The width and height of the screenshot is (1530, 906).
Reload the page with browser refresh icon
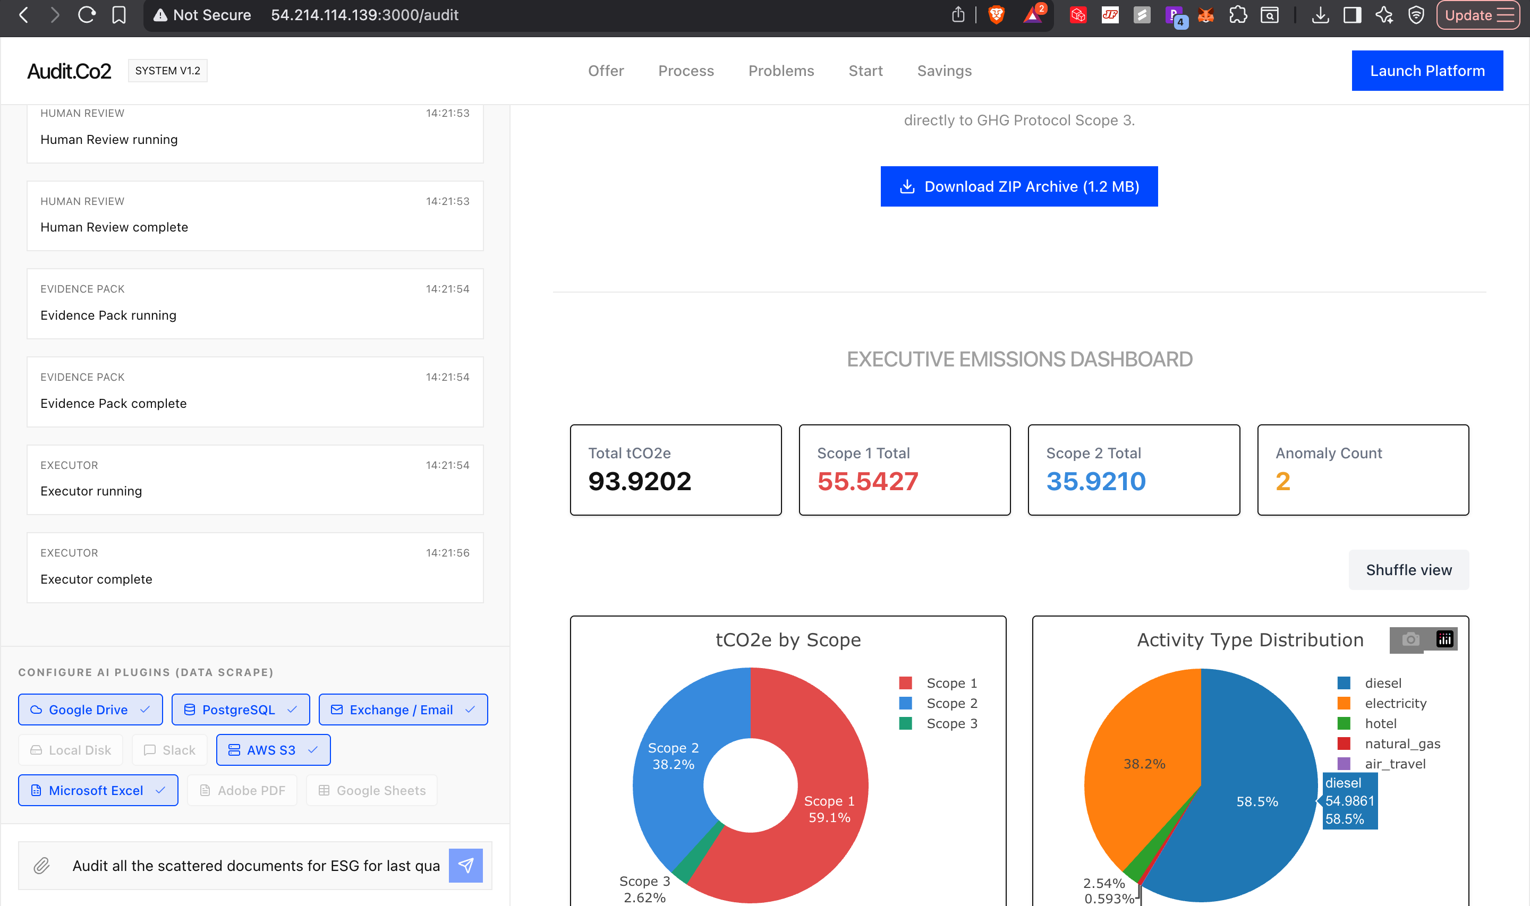coord(87,15)
